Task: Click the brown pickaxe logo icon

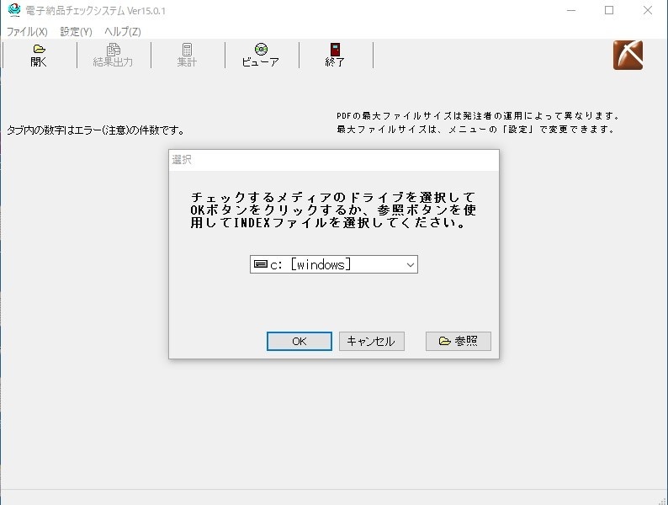Action: coord(628,55)
